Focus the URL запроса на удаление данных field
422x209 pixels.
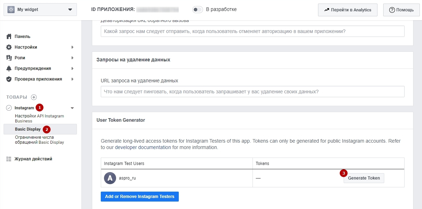coord(252,92)
